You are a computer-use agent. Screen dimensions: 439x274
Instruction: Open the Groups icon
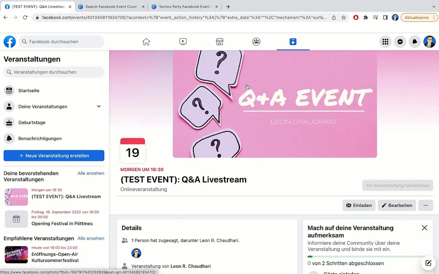click(x=256, y=42)
